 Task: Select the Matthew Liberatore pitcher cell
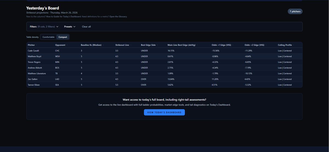point(37,73)
